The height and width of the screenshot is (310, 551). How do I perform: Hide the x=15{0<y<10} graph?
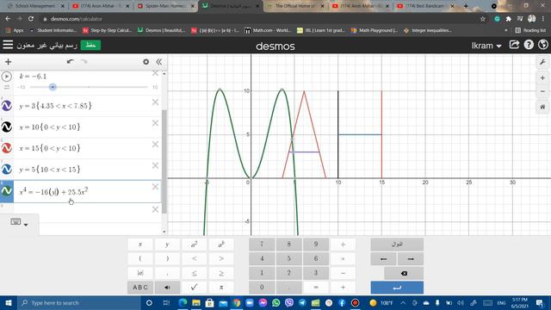click(x=7, y=148)
